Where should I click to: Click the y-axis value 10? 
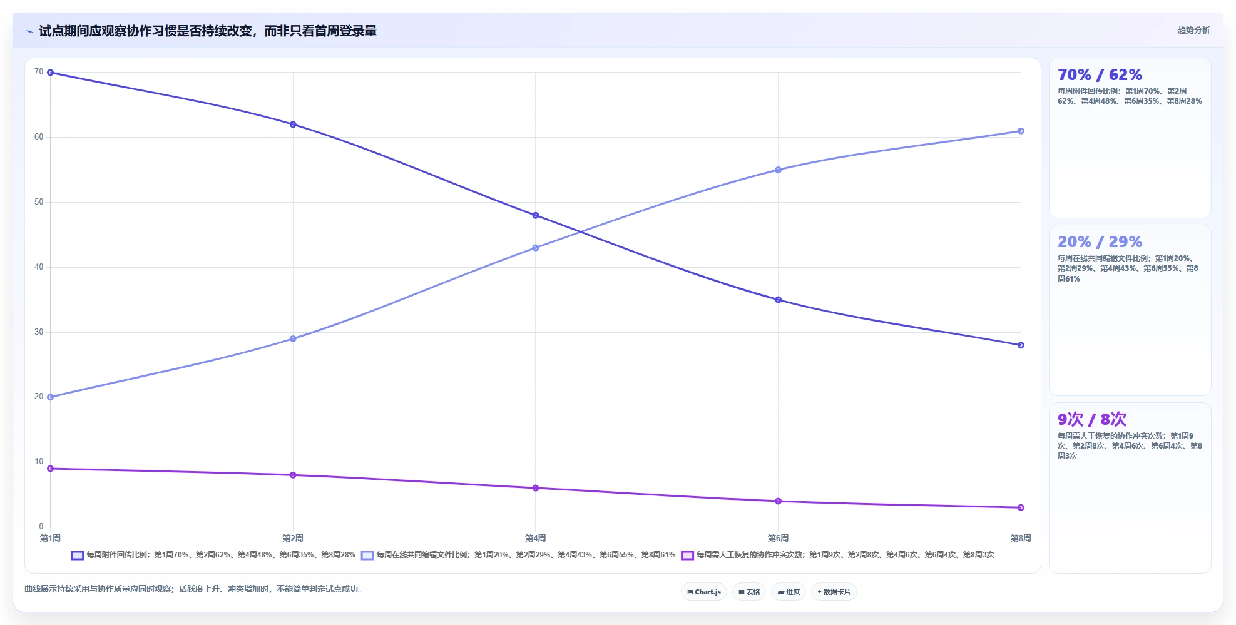pyautogui.click(x=39, y=462)
